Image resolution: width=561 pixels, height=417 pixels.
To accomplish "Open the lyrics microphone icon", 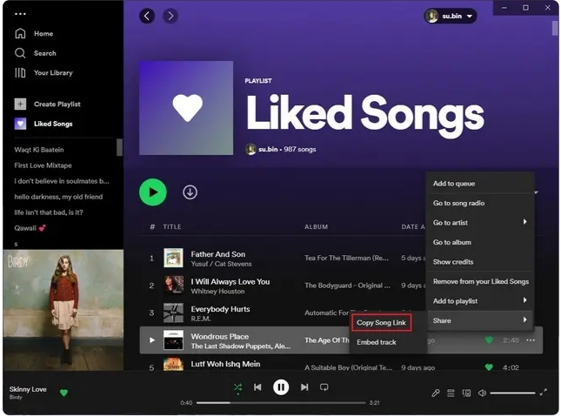I will pyautogui.click(x=436, y=393).
